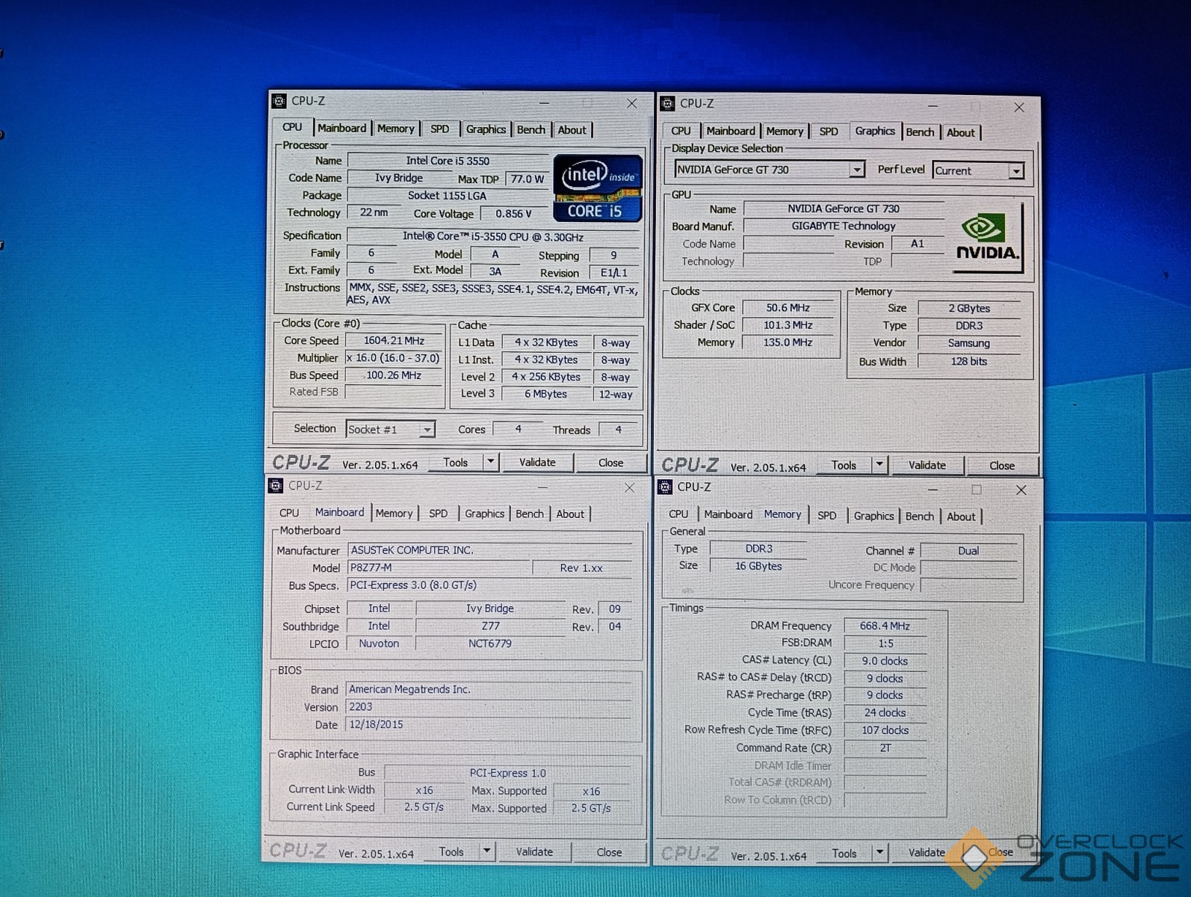
Task: Click CPU-Z app icon in Graphics window title
Action: [667, 103]
